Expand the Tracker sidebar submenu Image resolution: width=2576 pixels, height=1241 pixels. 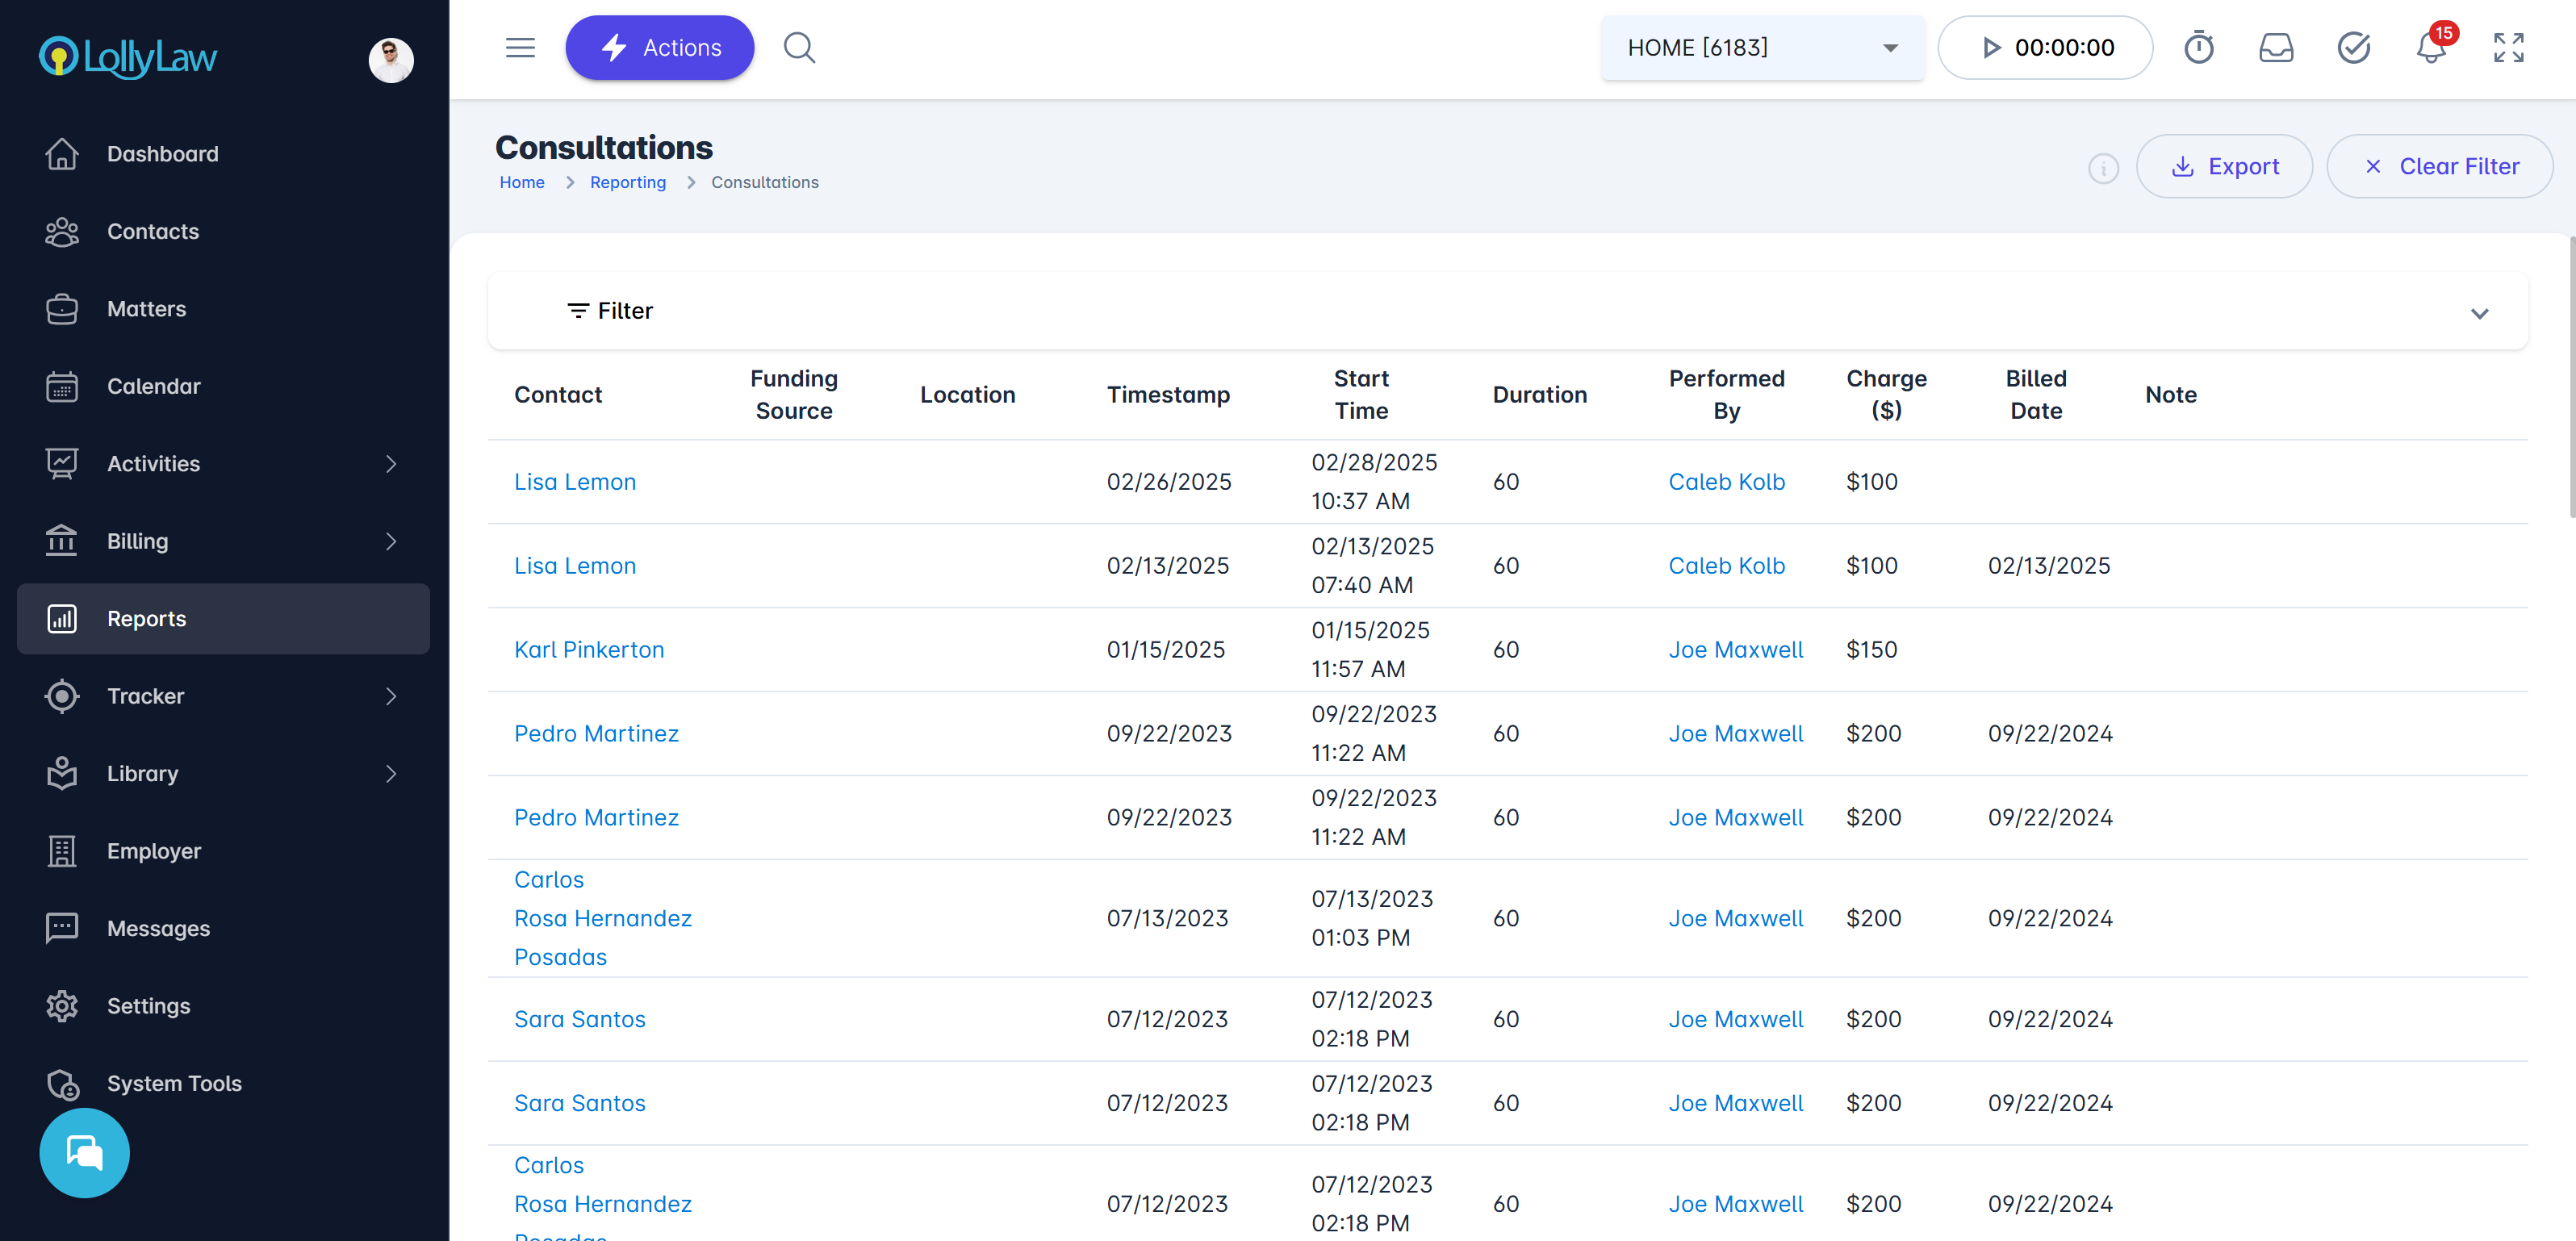(x=390, y=696)
